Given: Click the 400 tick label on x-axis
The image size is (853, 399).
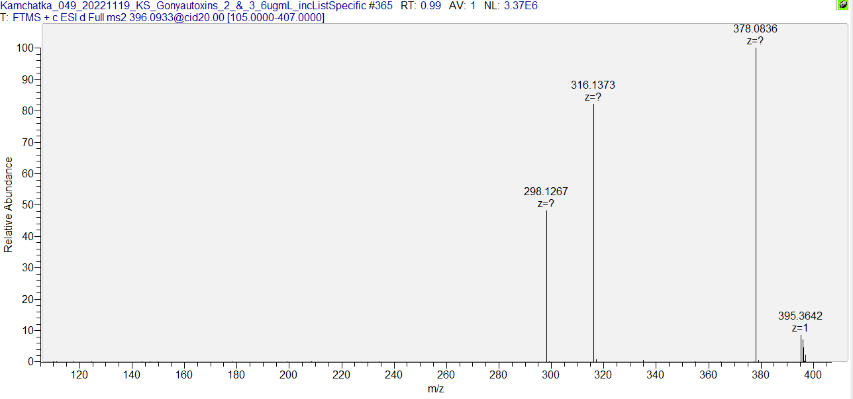Looking at the screenshot, I should tap(812, 375).
